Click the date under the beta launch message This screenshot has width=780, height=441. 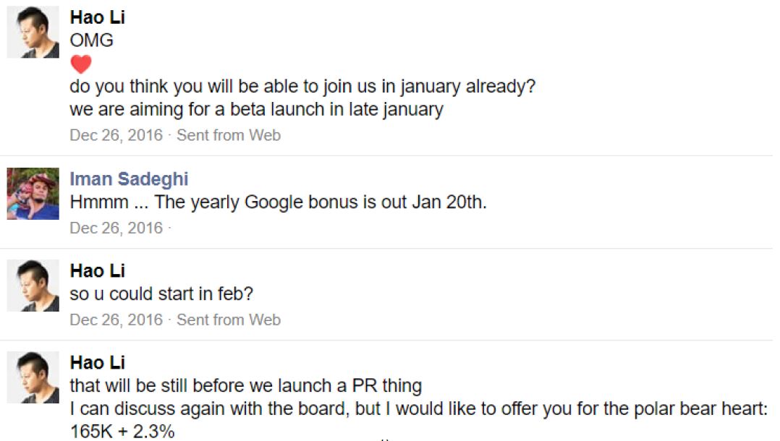[x=116, y=135]
